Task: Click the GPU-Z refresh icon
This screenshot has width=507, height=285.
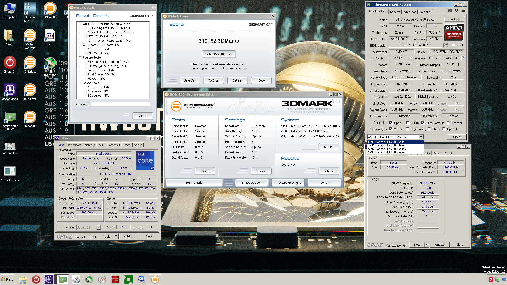Action: 456,11
